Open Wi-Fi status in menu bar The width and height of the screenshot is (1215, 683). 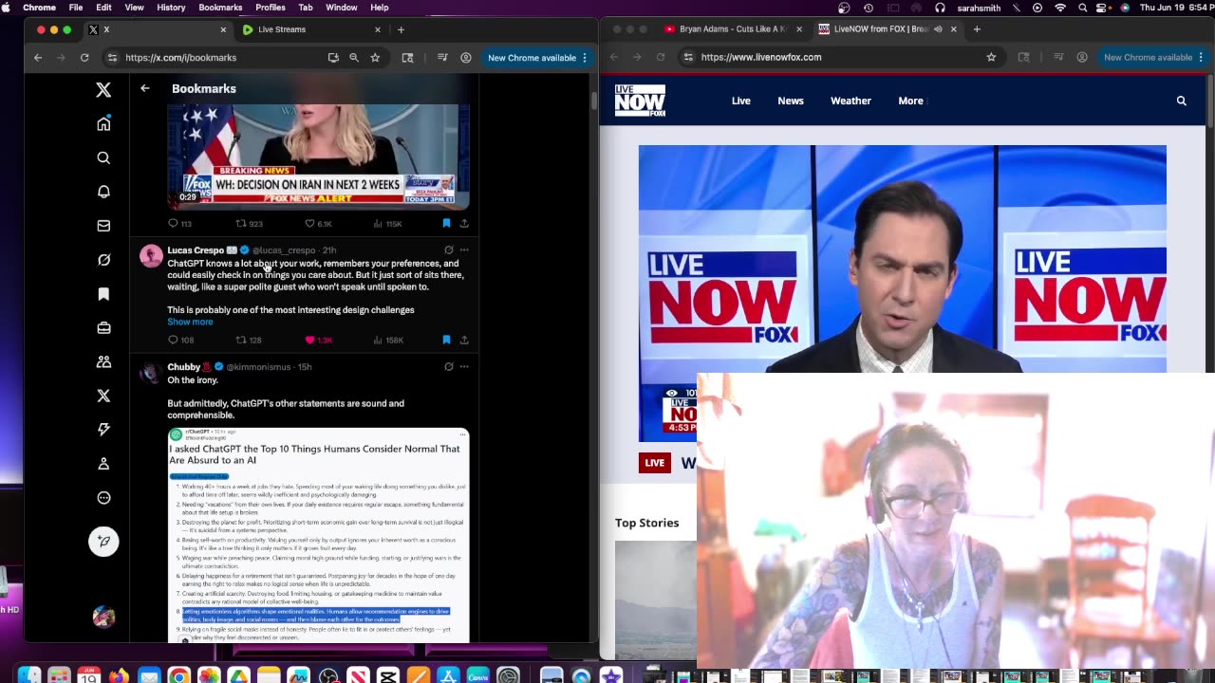(x=1060, y=8)
